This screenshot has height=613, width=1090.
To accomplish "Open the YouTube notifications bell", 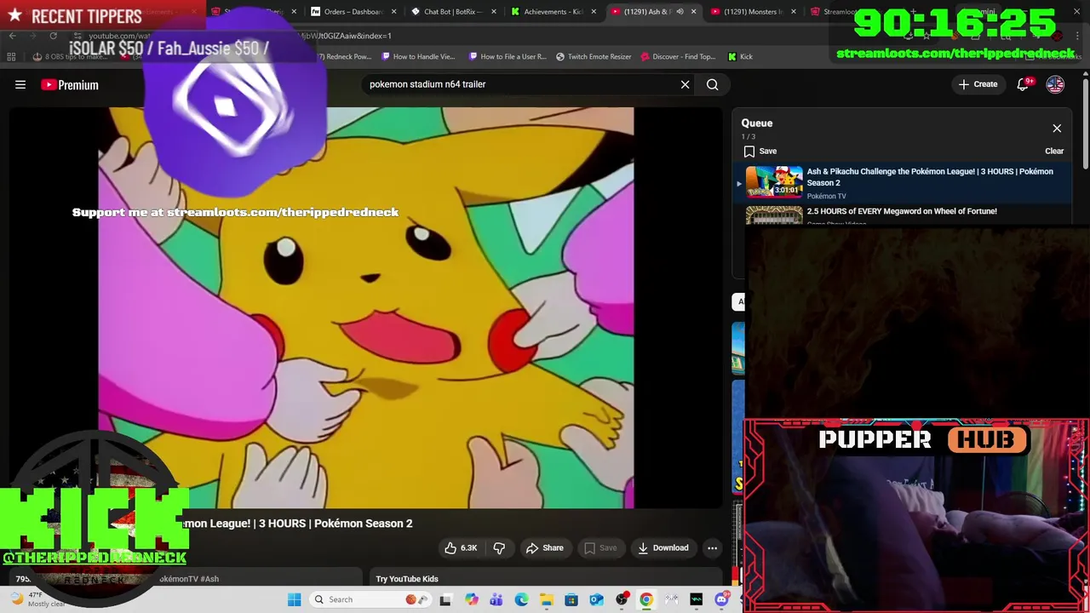I will point(1024,84).
